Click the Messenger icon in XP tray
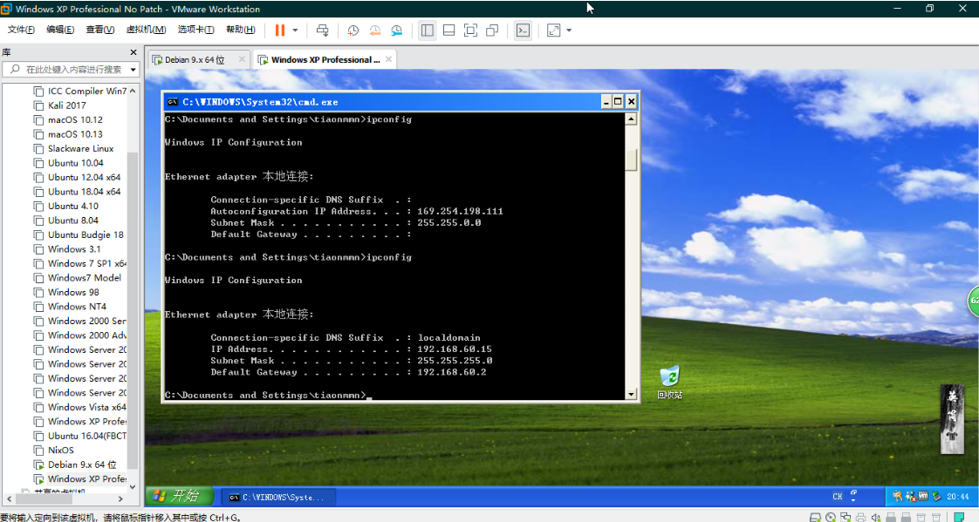Image resolution: width=979 pixels, height=522 pixels. click(910, 497)
